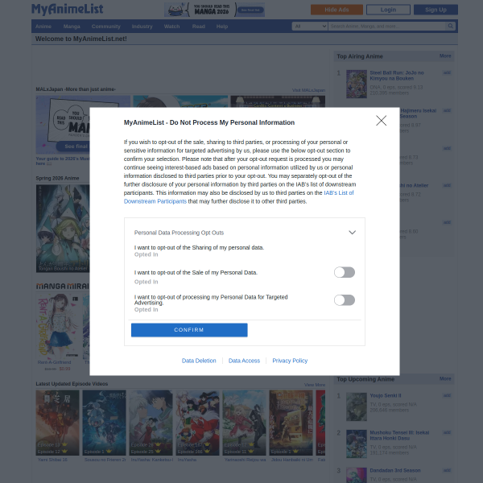Click the Sign Up button
The height and width of the screenshot is (483, 483).
pos(436,10)
